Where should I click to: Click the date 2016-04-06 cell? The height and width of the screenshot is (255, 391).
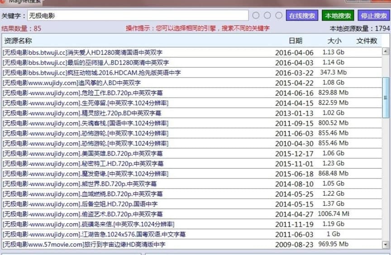[294, 53]
